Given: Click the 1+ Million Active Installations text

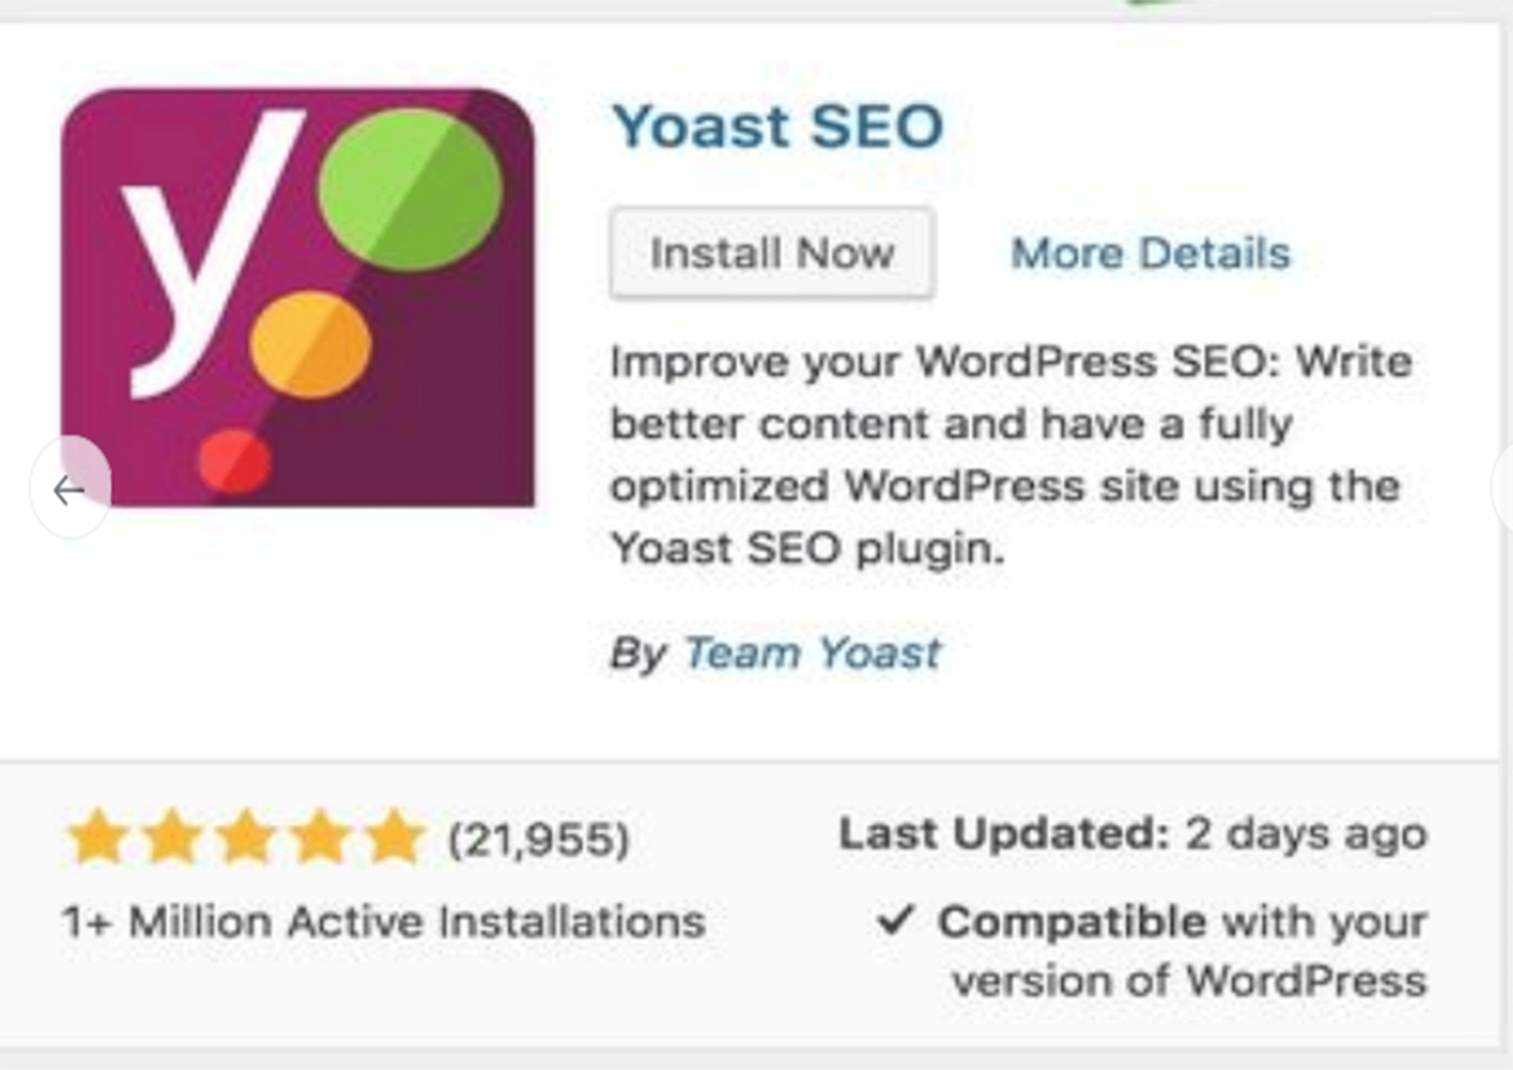Looking at the screenshot, I should (383, 921).
